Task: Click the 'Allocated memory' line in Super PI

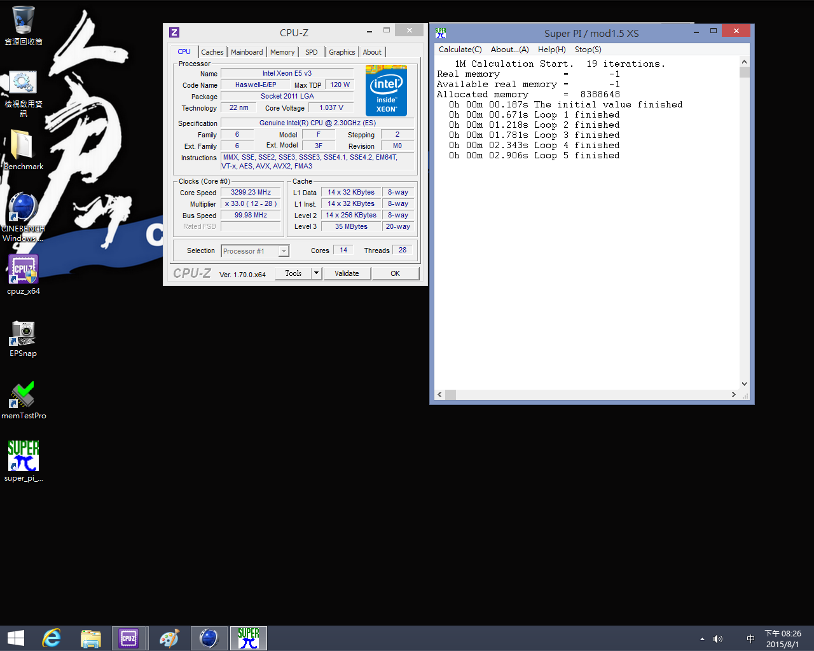Action: coord(528,95)
